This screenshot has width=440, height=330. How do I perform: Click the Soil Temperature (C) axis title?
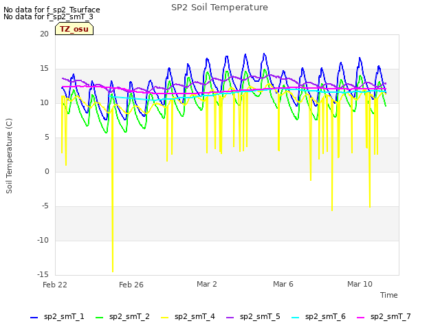click(9, 156)
